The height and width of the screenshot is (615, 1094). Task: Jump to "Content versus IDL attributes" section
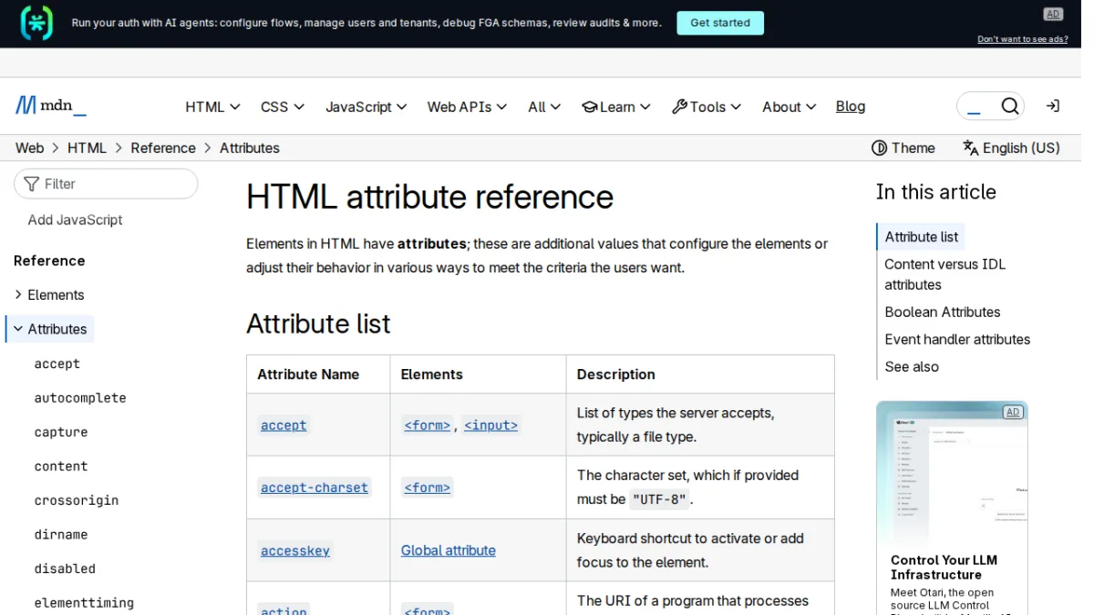[x=945, y=274]
